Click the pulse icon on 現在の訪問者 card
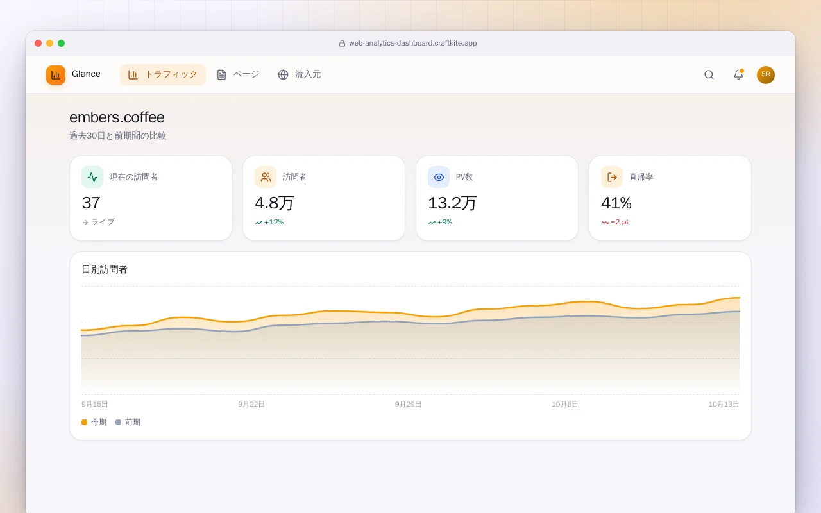Screen dimensions: 821x513 pyautogui.click(x=92, y=177)
